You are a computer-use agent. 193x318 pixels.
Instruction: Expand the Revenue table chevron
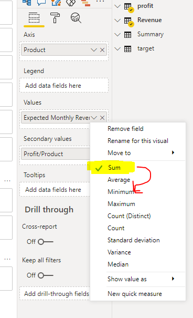point(117,20)
